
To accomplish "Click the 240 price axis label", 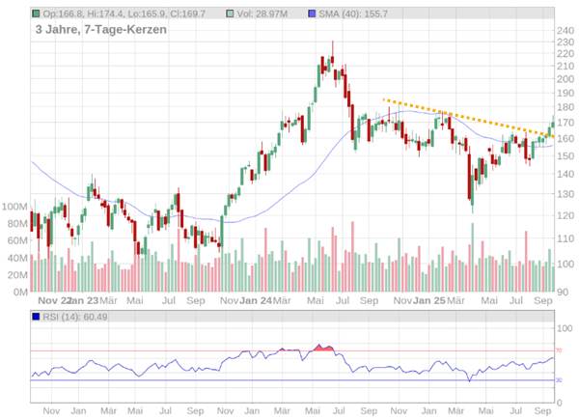I will point(565,31).
